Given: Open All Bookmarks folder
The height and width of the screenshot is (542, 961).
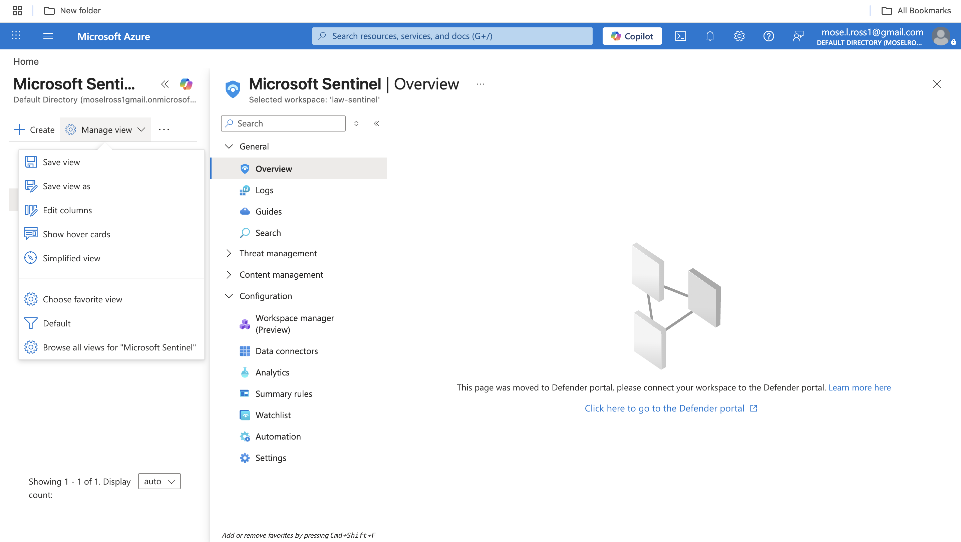Looking at the screenshot, I should tap(916, 10).
